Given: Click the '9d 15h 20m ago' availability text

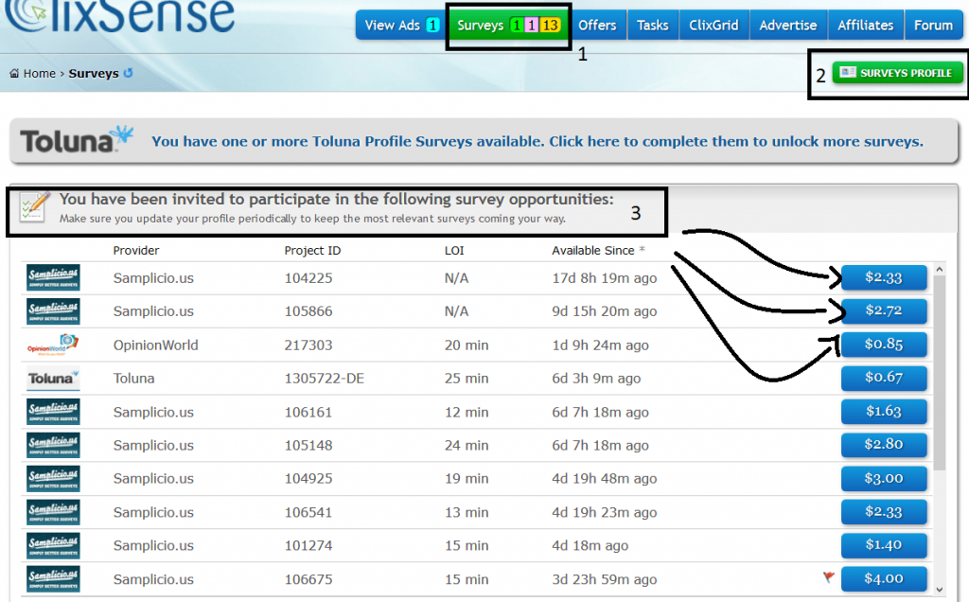Looking at the screenshot, I should (605, 311).
